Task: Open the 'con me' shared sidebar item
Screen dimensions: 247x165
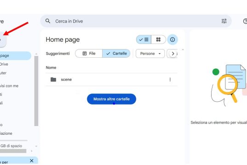Action: point(9,86)
